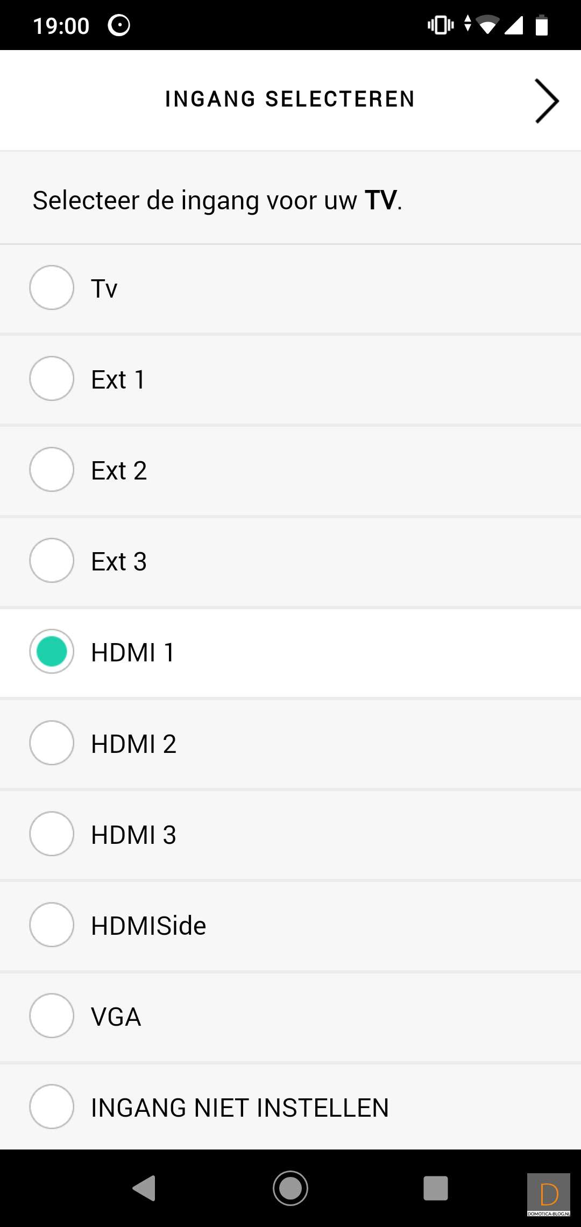This screenshot has width=581, height=1227.
Task: Choose HDMI 3 radio option
Action: pyautogui.click(x=52, y=834)
